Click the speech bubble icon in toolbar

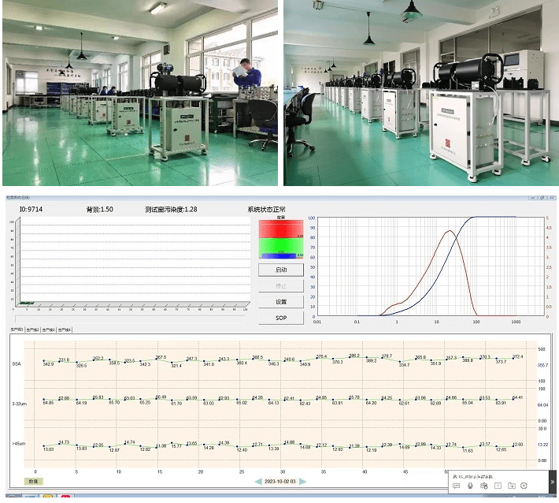tap(457, 485)
